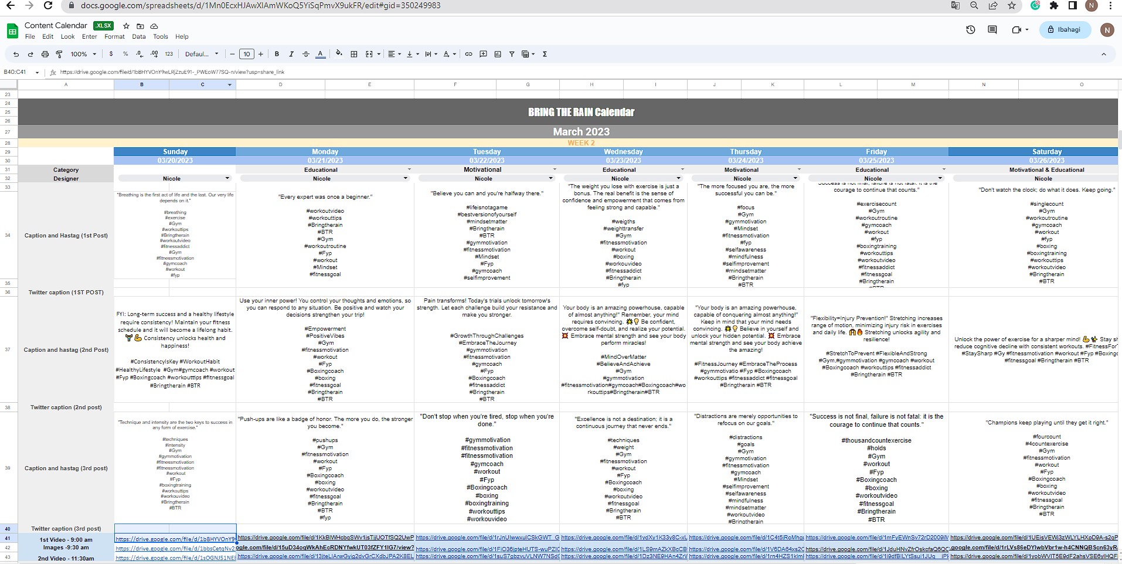The image size is (1122, 564).
Task: Toggle italic formatting
Action: pos(291,54)
